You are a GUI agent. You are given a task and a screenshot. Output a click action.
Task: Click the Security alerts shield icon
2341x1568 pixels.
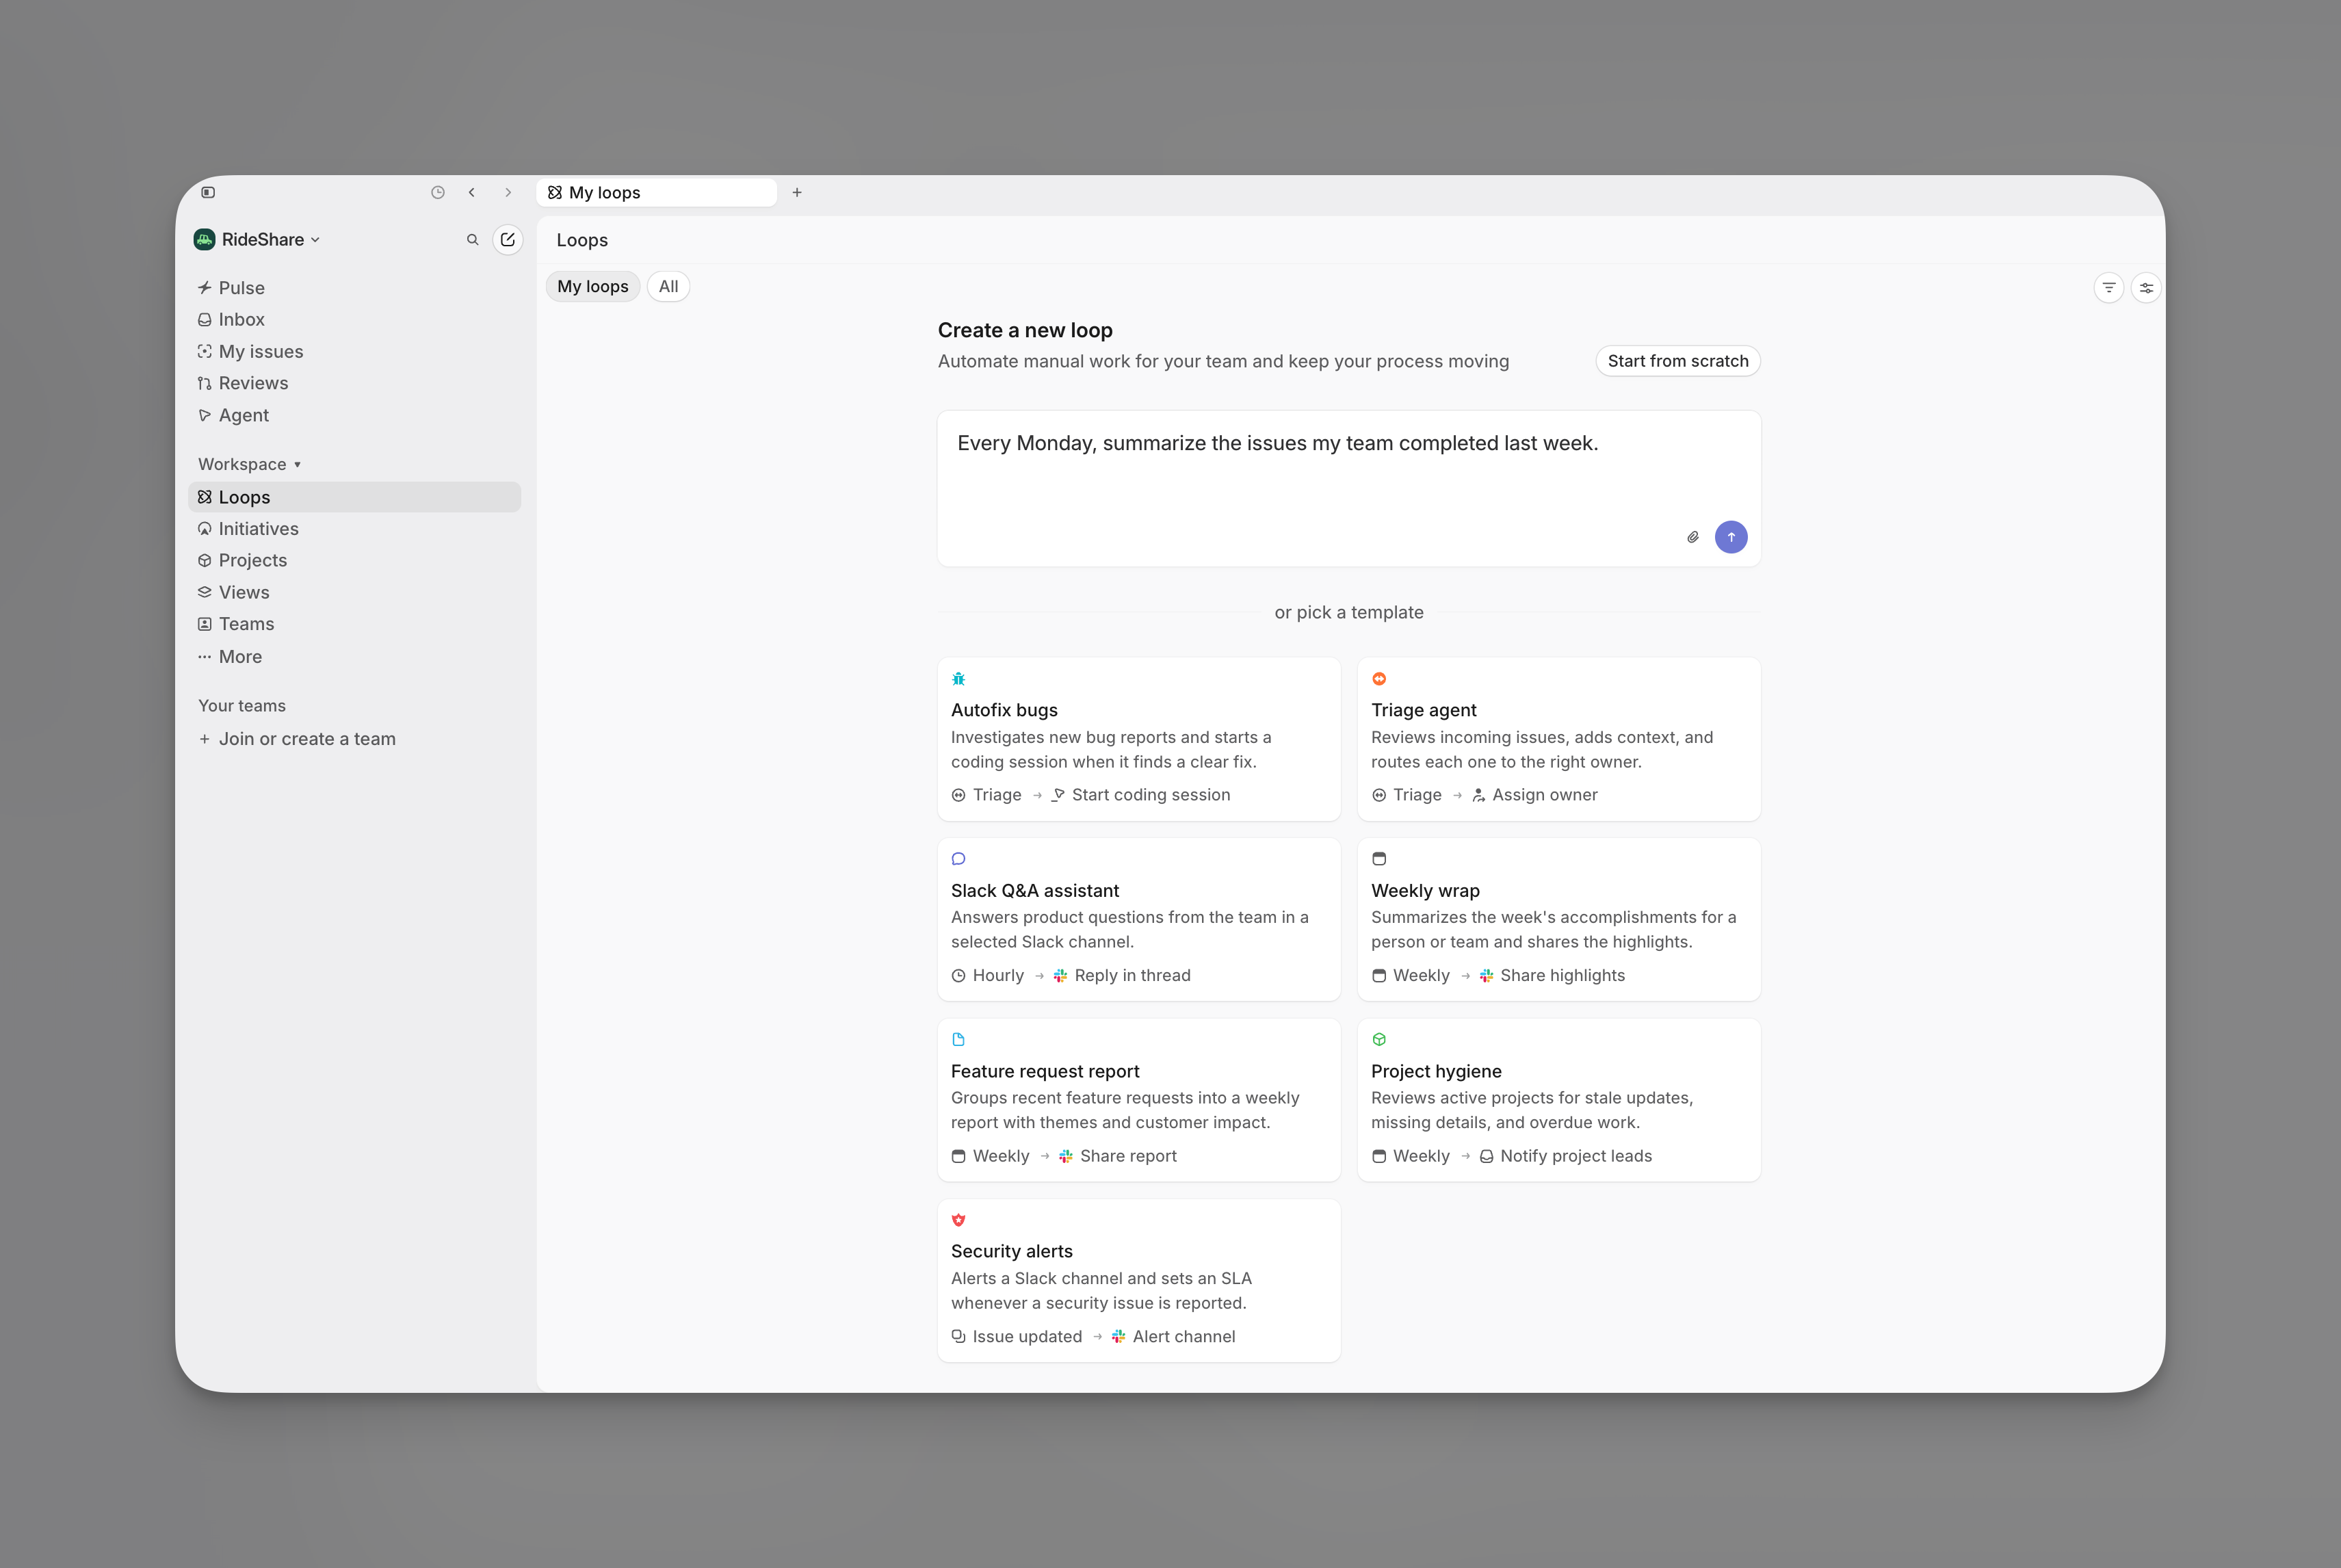pos(959,1220)
